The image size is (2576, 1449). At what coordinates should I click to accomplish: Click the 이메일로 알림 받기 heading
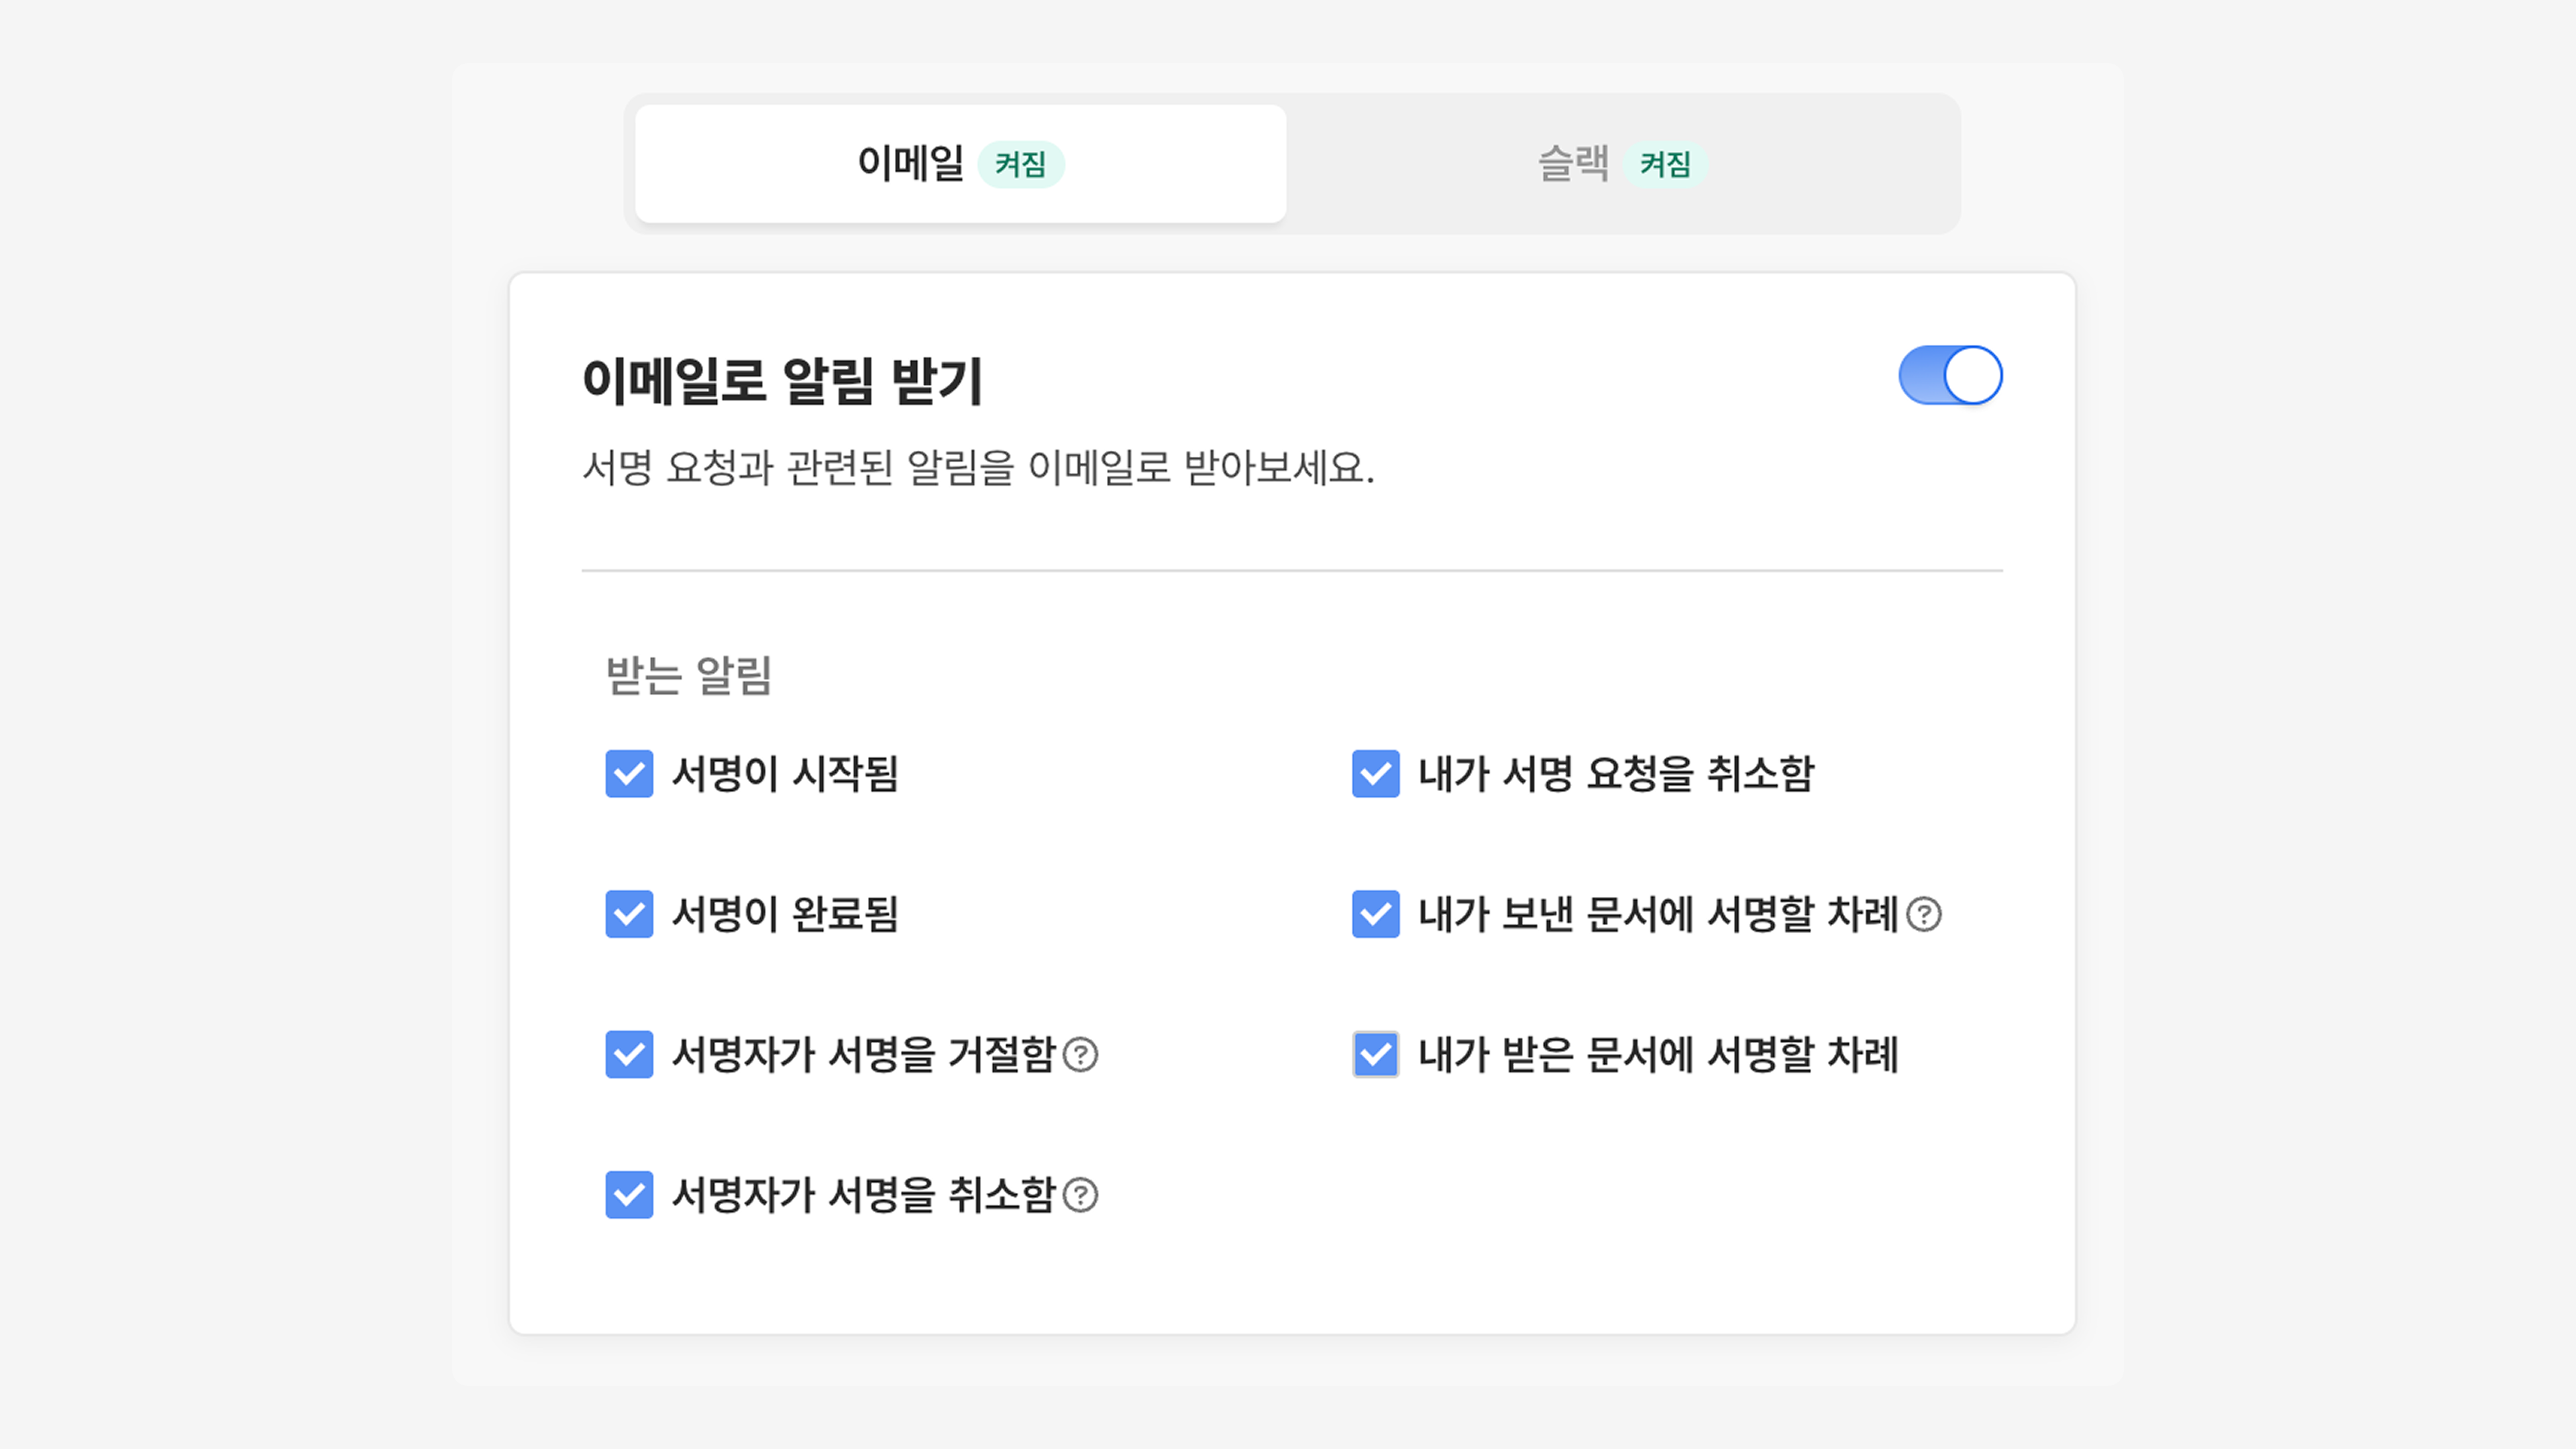tap(782, 380)
